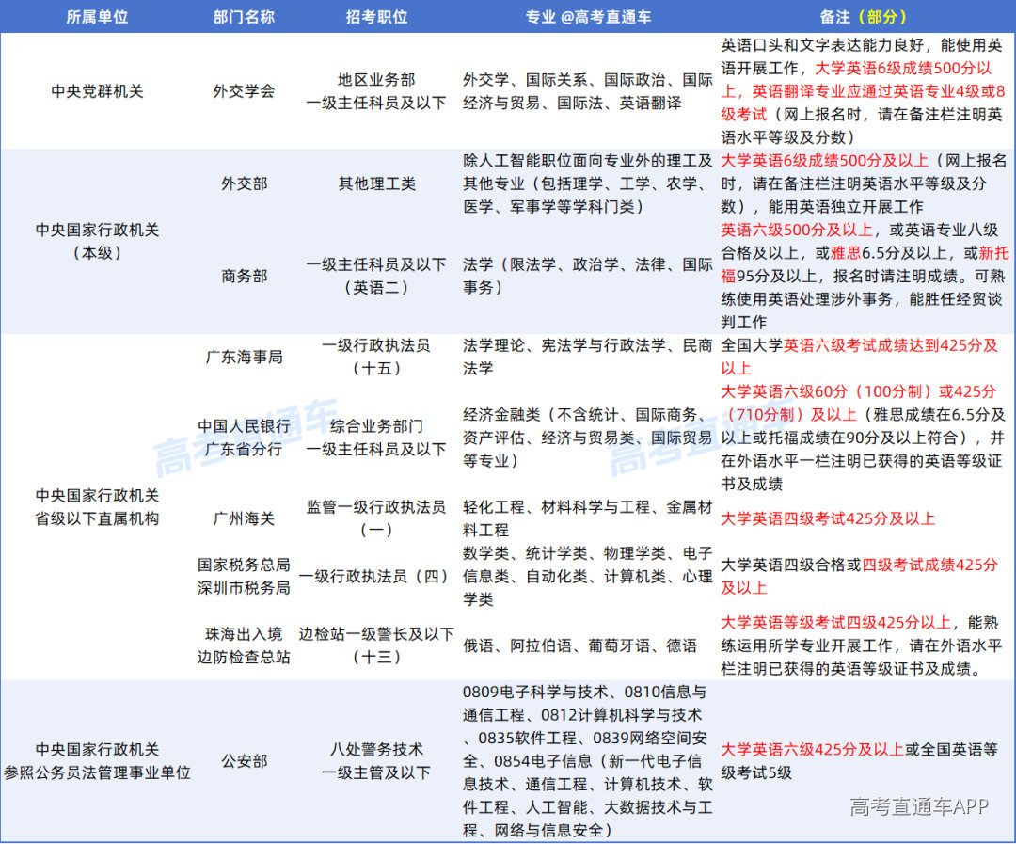1016x844 pixels.
Task: Click majors cell 俄语、阿拉伯语、葡萄牙语、德语
Action: (x=579, y=645)
